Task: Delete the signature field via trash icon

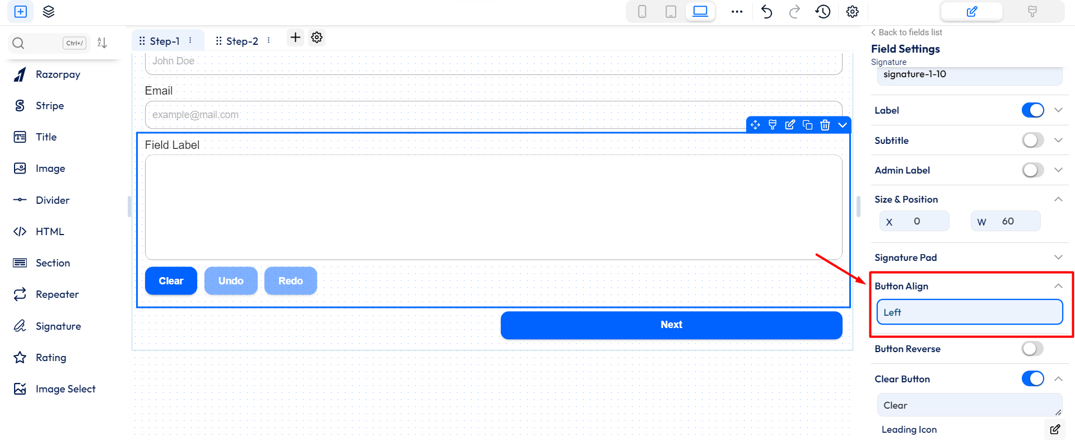Action: [825, 125]
